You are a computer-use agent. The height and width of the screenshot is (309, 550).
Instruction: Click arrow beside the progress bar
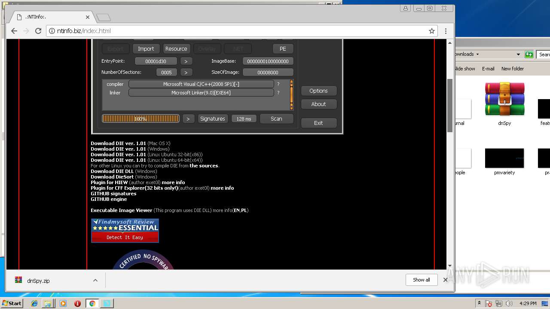point(188,118)
